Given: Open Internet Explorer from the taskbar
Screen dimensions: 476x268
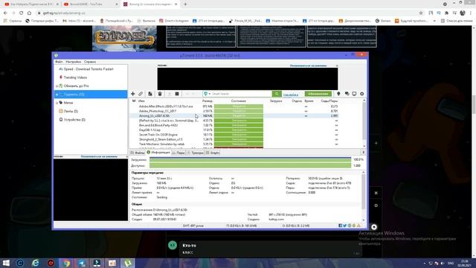Looking at the screenshot, I should click(x=36, y=263).
